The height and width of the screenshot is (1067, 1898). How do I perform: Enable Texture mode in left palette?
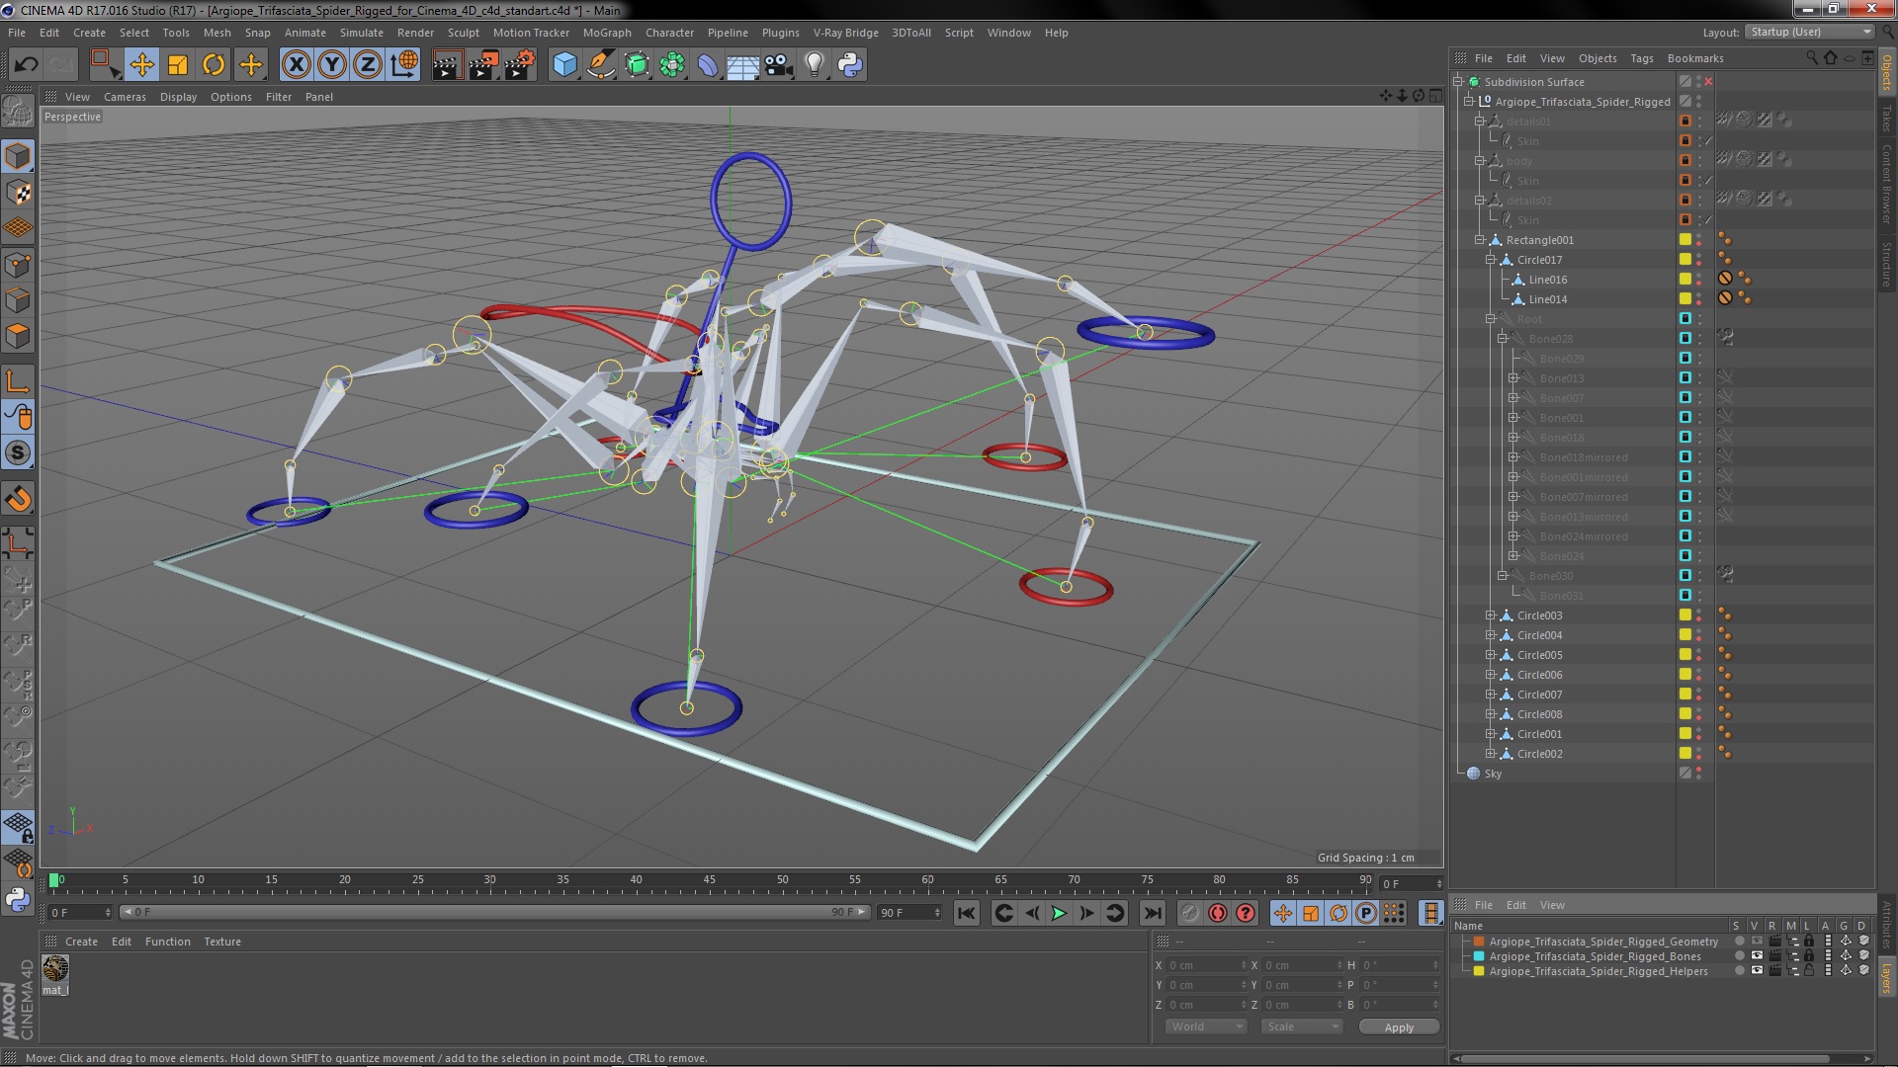coord(18,193)
